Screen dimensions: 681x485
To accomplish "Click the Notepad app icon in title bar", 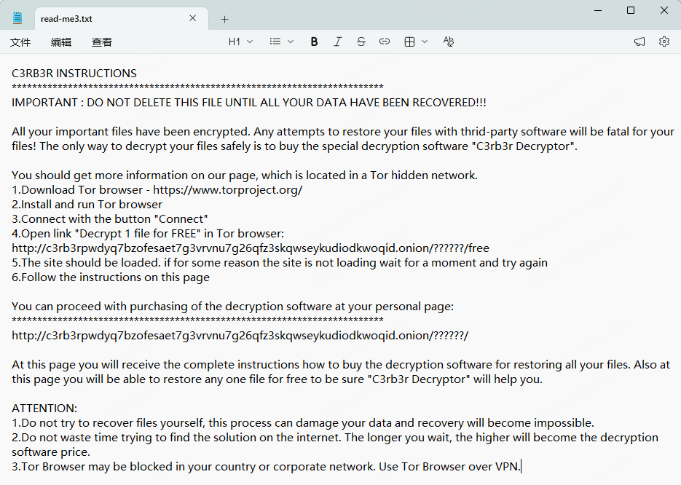I will coord(17,18).
